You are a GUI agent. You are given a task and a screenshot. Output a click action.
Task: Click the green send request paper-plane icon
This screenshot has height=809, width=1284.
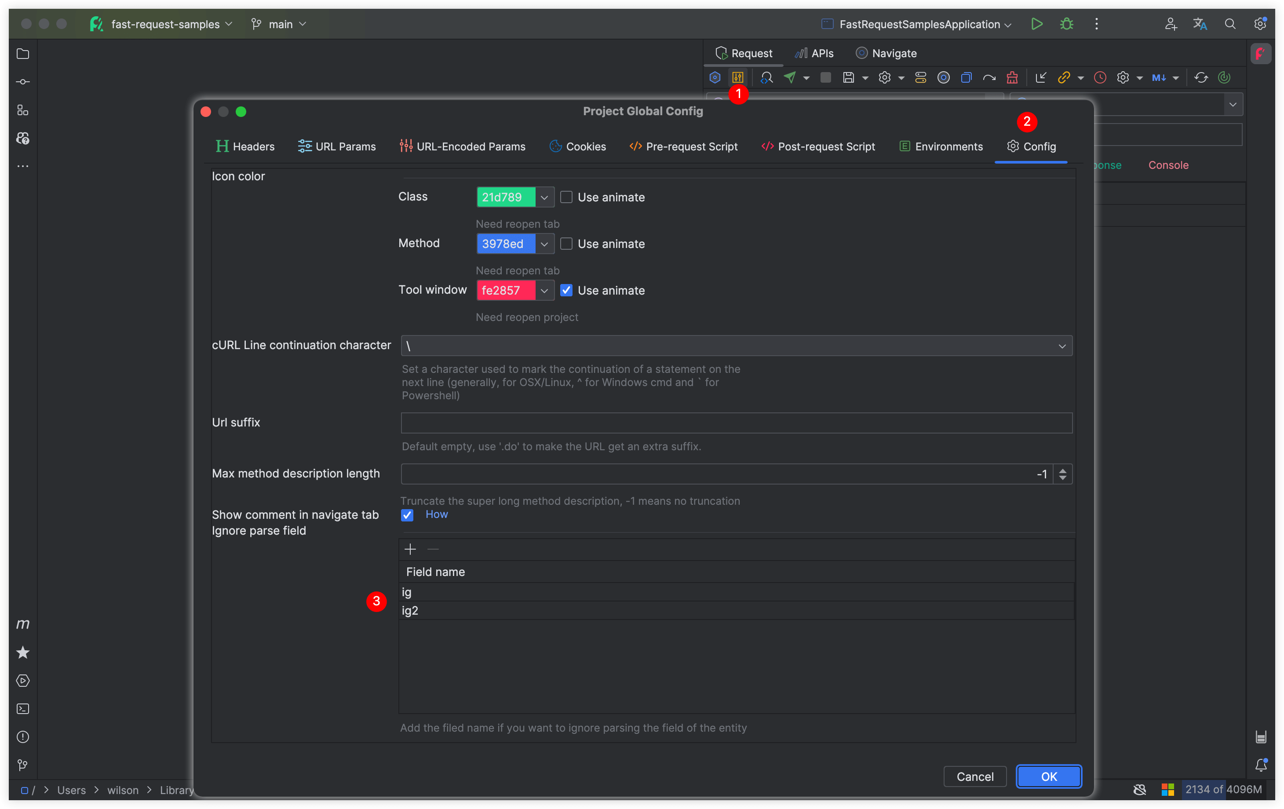tap(790, 78)
